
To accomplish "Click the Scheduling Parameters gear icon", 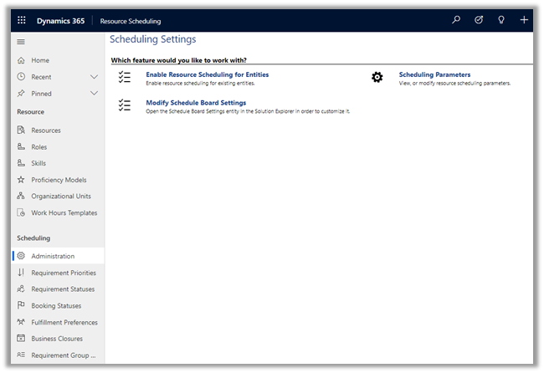I will coord(377,78).
